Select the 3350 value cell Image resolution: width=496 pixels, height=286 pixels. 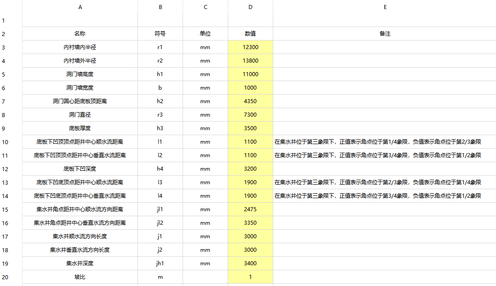point(250,223)
